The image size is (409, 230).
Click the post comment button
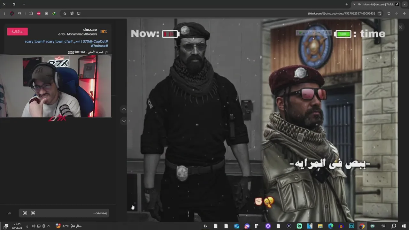[9, 213]
